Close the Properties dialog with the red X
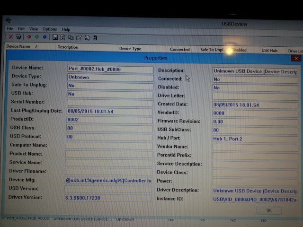The image size is (303, 227). (296, 58)
